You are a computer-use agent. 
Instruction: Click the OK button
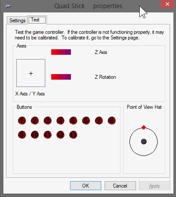click(85, 186)
